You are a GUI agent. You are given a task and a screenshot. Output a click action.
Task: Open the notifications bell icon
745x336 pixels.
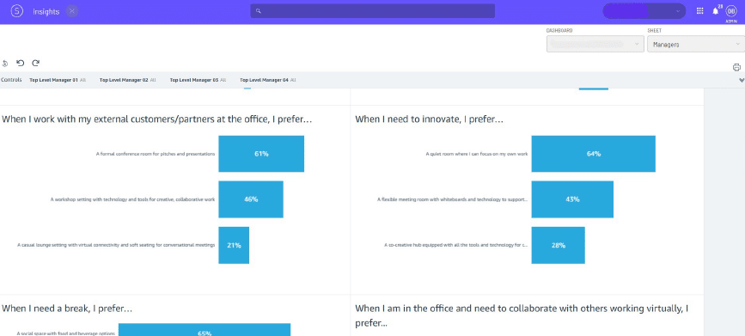[716, 11]
